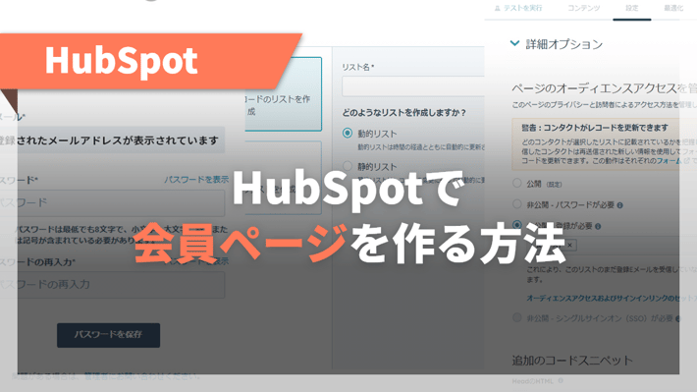The height and width of the screenshot is (392, 697).
Task: Click info icon next to 登録が必要
Action: click(x=598, y=227)
